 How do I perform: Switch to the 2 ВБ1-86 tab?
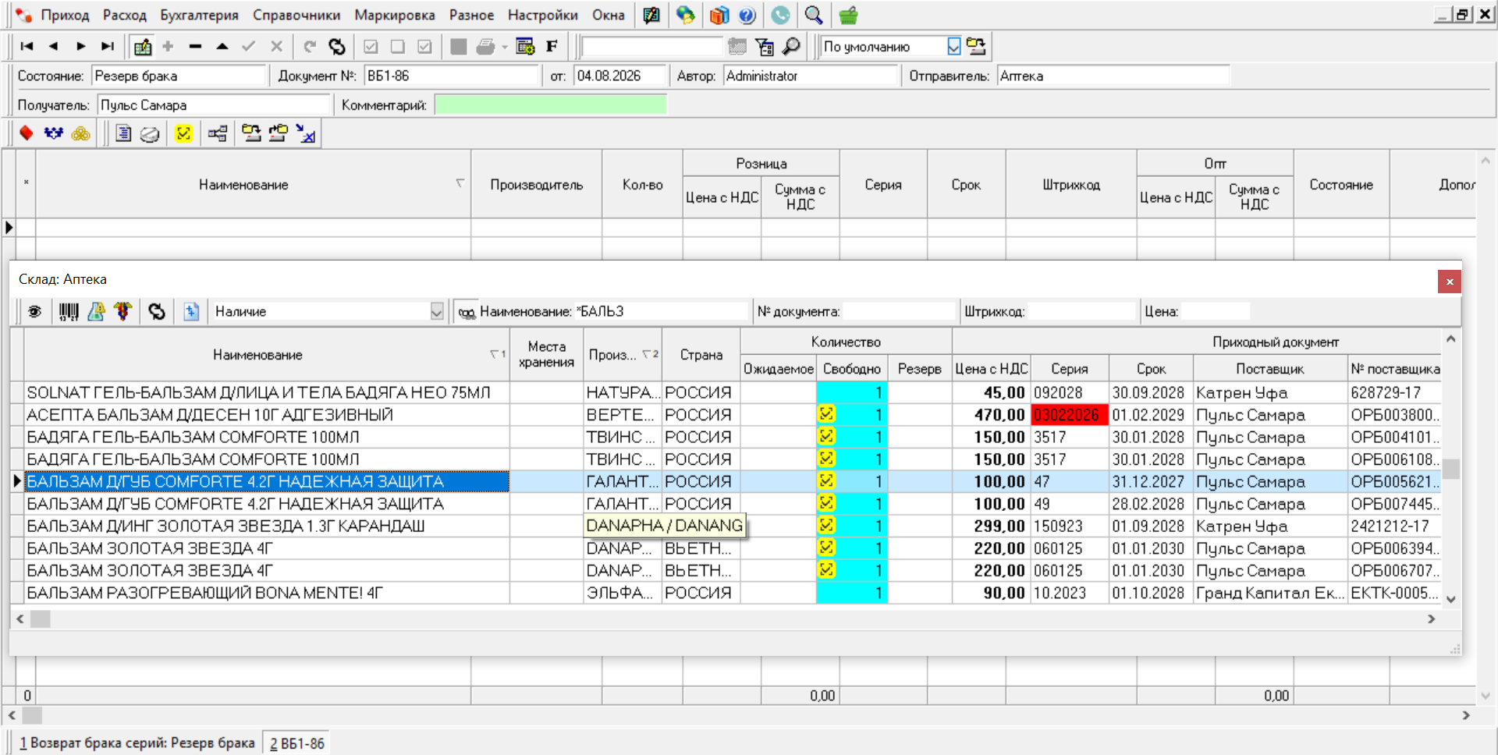tap(297, 743)
